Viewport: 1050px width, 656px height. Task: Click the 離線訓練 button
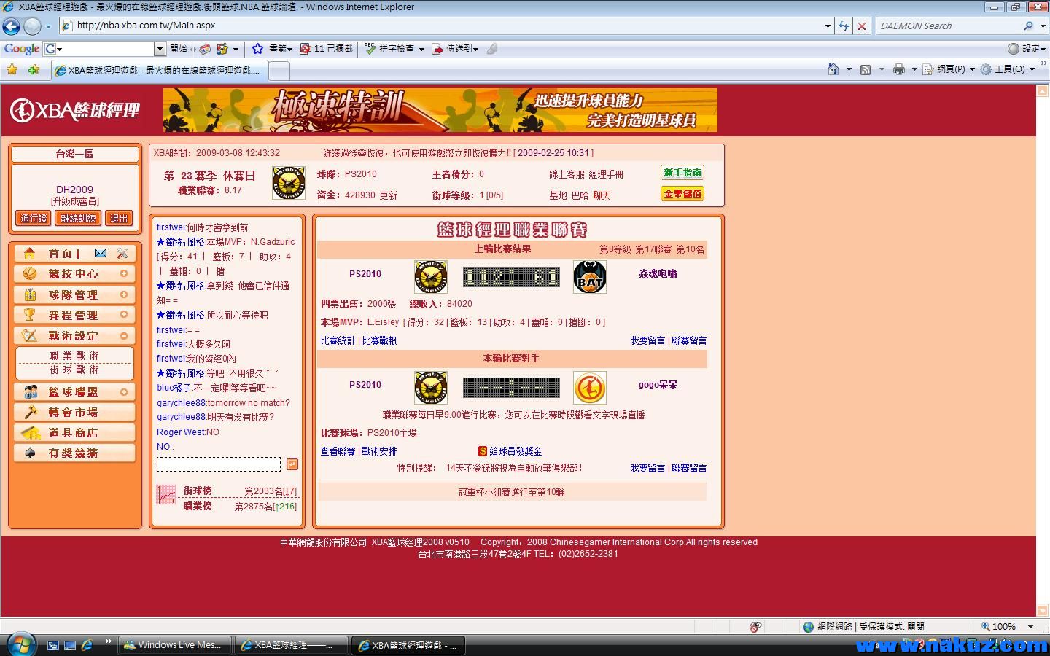(78, 218)
